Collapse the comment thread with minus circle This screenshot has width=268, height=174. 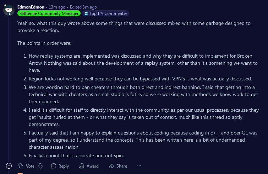click(9, 166)
